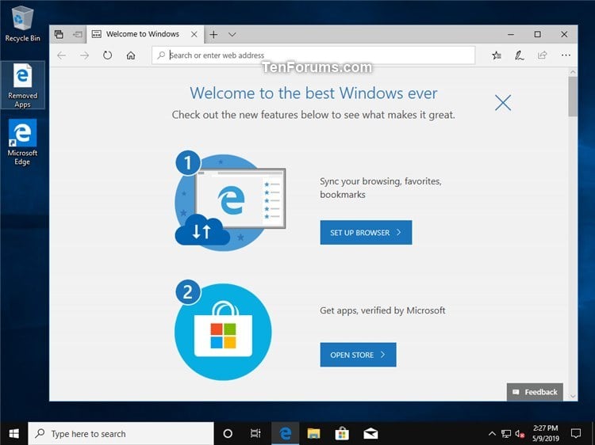Expand the tab previews chevron
The image size is (595, 445).
232,35
